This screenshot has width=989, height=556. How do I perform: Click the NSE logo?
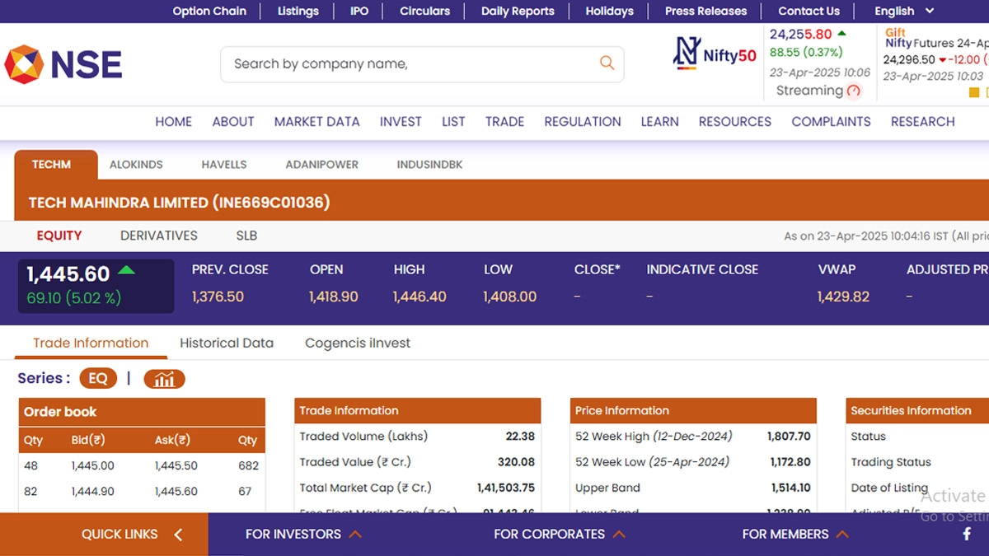coord(63,64)
